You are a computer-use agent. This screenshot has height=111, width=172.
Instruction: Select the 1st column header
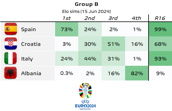[x=67, y=18]
